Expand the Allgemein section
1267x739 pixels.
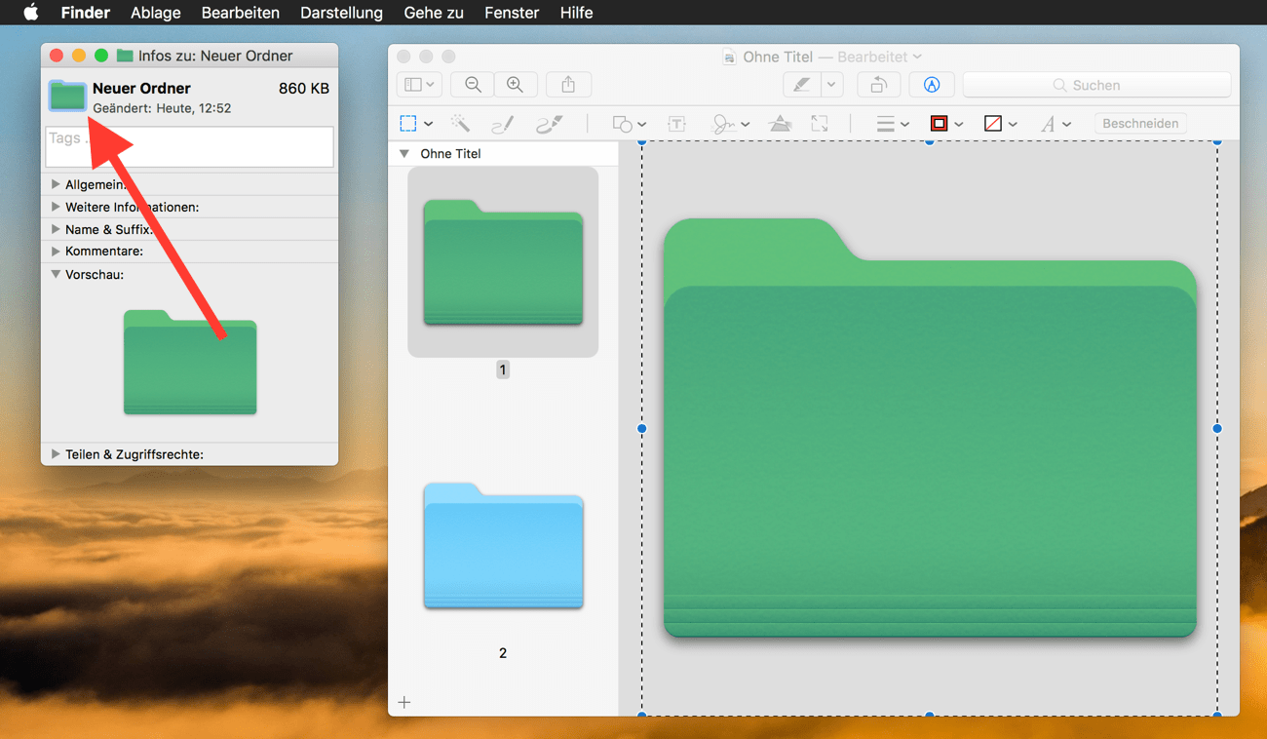coord(56,184)
